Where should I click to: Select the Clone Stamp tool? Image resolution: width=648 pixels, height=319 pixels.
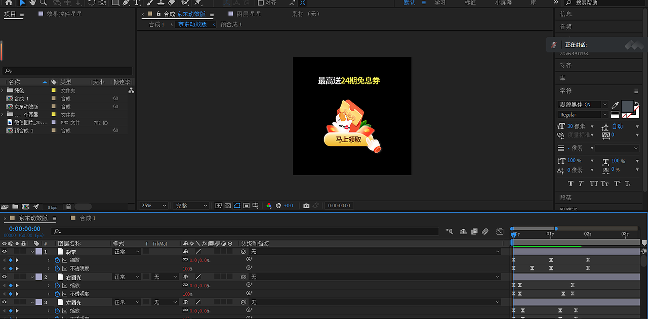click(160, 2)
